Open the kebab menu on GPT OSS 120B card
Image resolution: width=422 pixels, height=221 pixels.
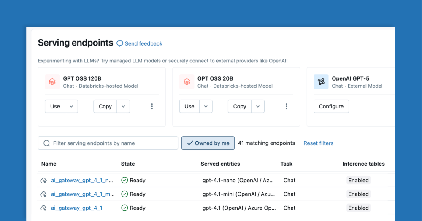pyautogui.click(x=152, y=106)
